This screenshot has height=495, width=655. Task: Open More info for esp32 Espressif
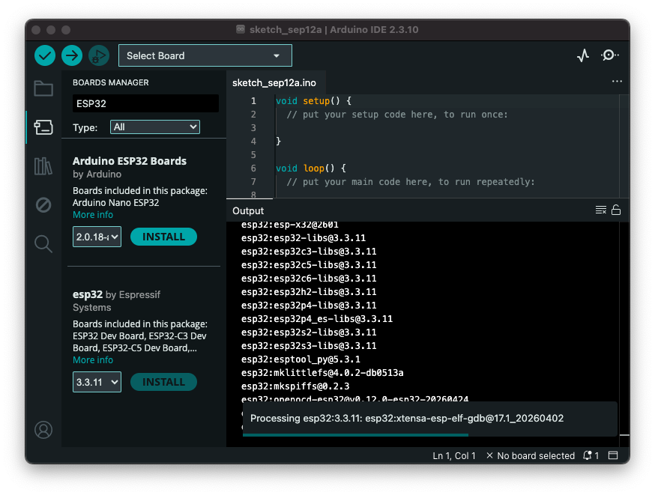(93, 359)
